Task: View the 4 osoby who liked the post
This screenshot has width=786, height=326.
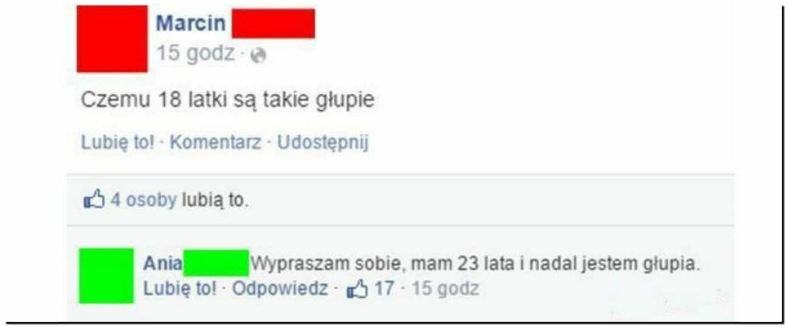Action: click(x=143, y=200)
